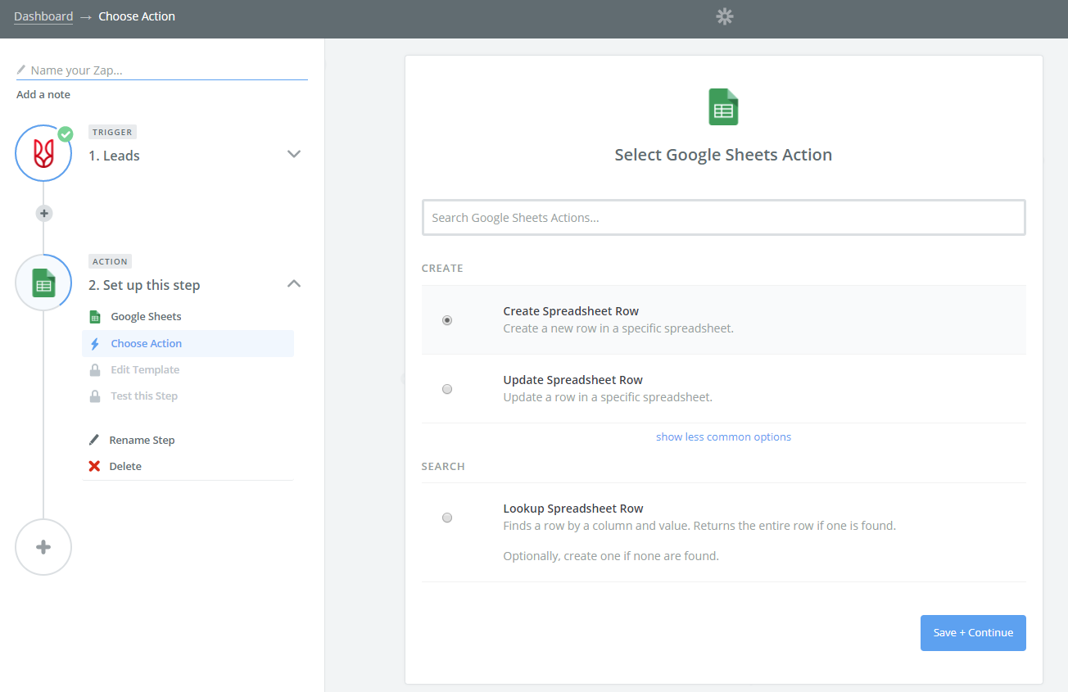Click show less common options link
The width and height of the screenshot is (1068, 692).
click(723, 436)
